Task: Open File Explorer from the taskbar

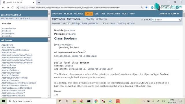Action: 74,101
